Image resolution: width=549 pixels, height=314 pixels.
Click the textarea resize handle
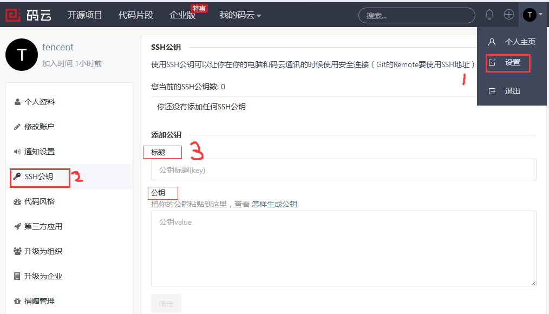click(533, 283)
